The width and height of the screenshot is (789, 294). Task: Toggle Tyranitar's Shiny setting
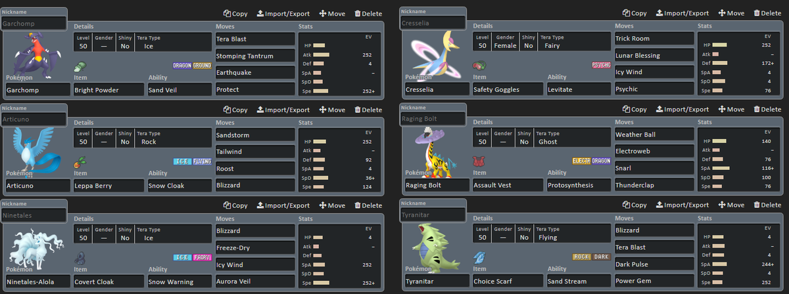pyautogui.click(x=524, y=234)
